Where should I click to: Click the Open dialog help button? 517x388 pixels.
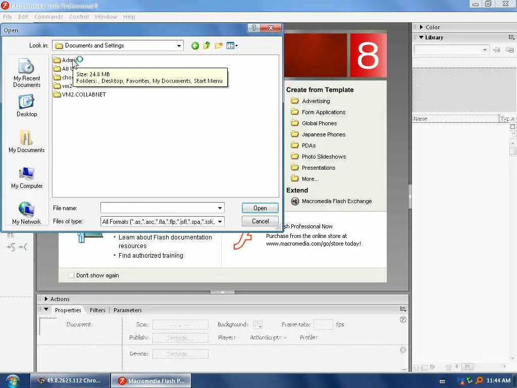(x=253, y=28)
